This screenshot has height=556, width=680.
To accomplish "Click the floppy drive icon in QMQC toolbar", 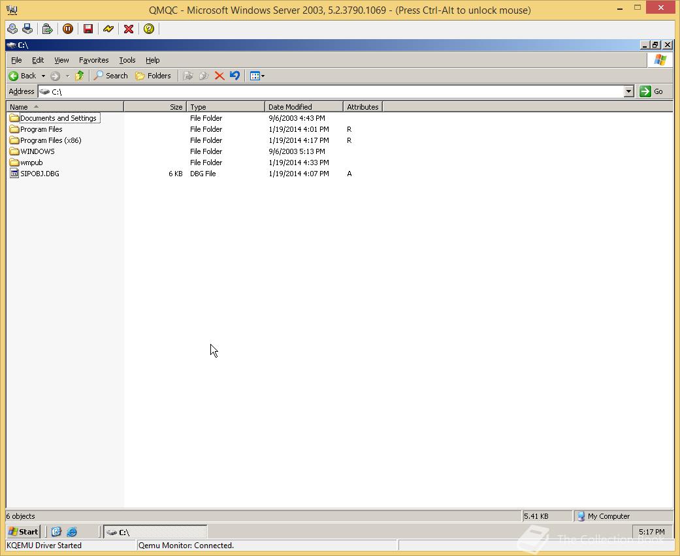I will coord(27,29).
